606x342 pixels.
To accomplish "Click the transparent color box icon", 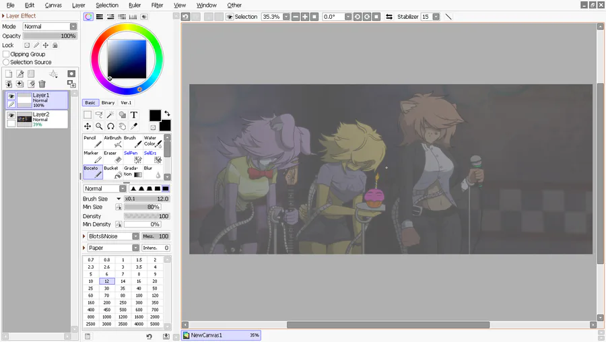I will click(x=153, y=127).
